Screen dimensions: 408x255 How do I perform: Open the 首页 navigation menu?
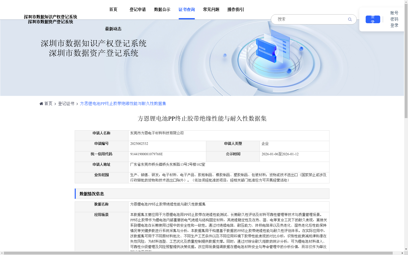pos(113,9)
